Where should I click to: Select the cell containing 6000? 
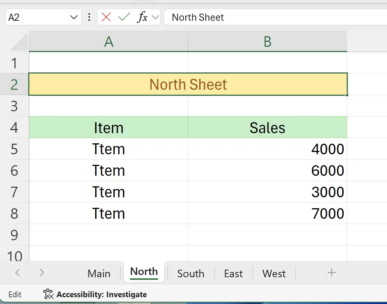tap(267, 171)
